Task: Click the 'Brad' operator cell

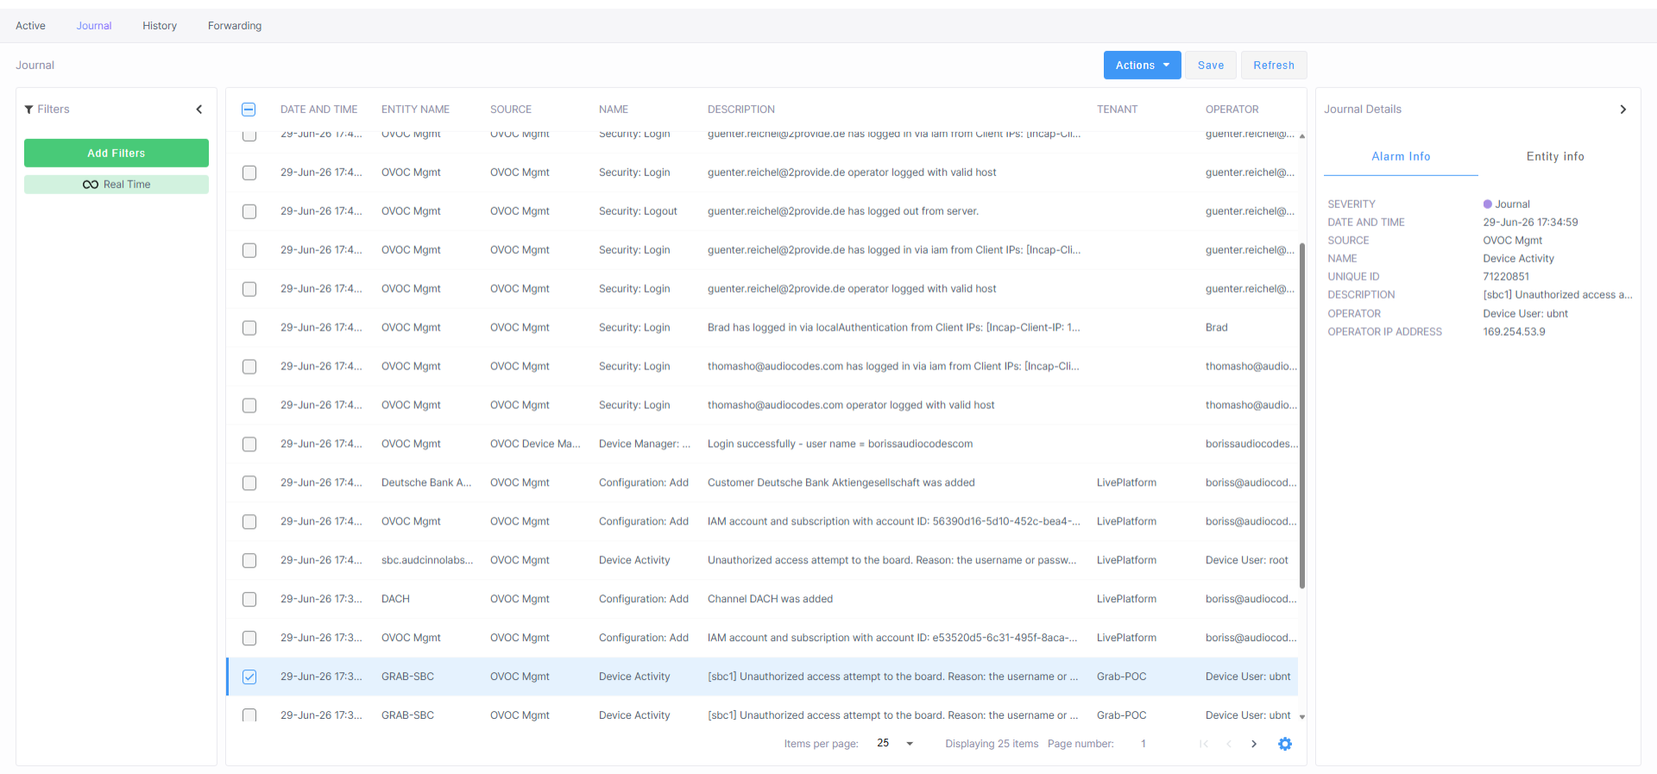Action: pos(1217,328)
